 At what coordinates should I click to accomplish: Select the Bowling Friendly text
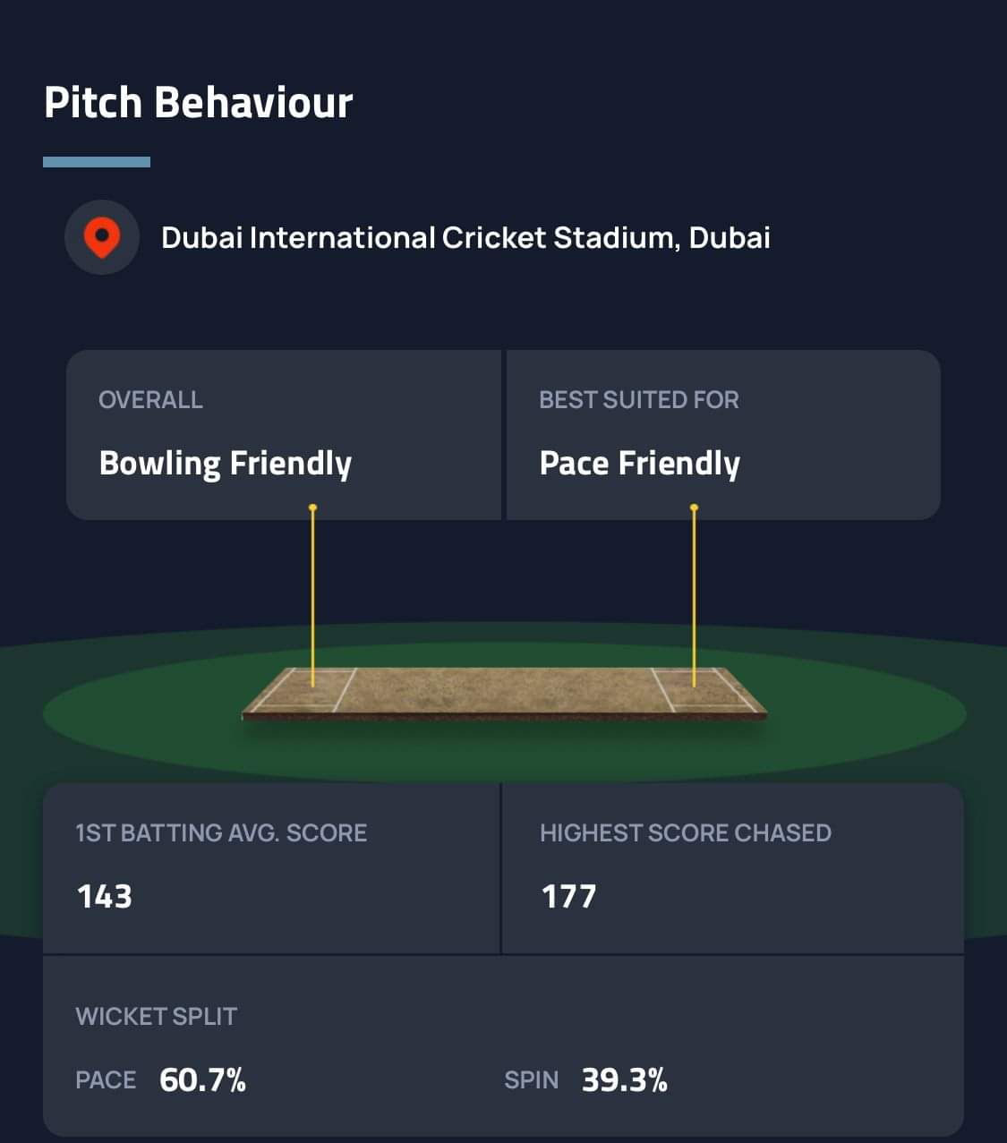click(x=226, y=463)
